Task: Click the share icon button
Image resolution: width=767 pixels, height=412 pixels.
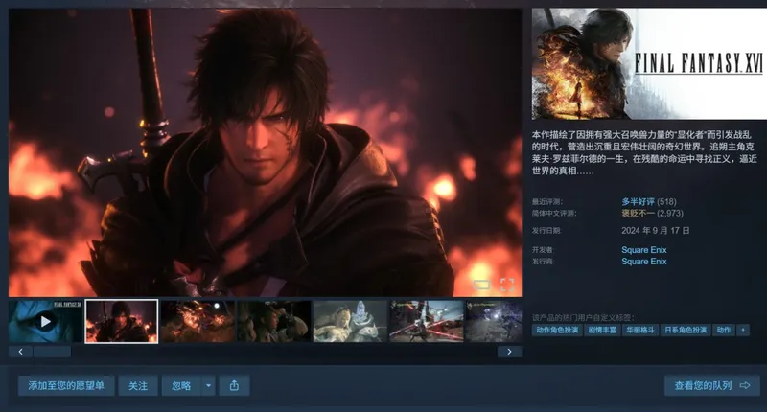Action: [x=234, y=385]
